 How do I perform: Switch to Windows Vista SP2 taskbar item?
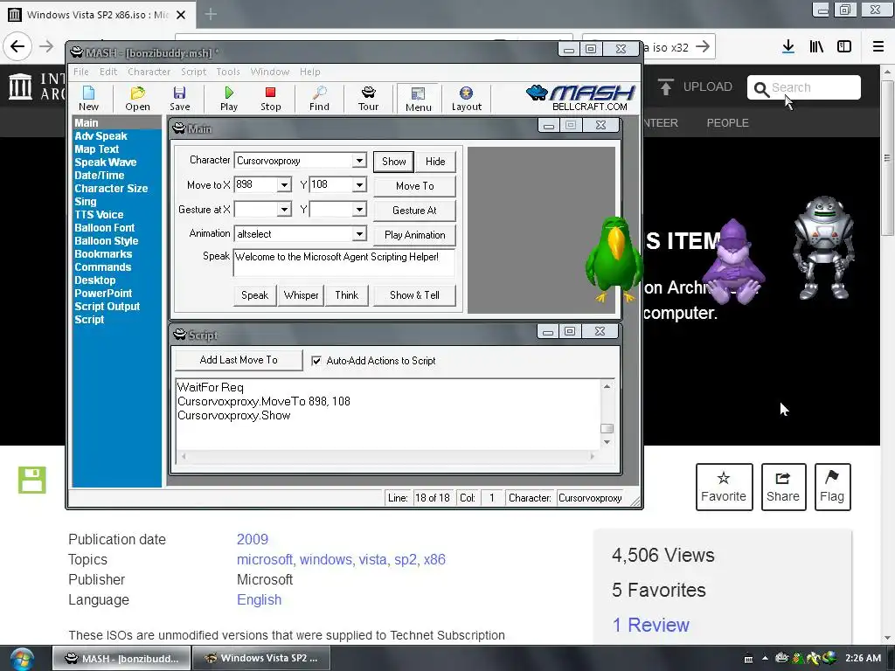click(x=260, y=658)
